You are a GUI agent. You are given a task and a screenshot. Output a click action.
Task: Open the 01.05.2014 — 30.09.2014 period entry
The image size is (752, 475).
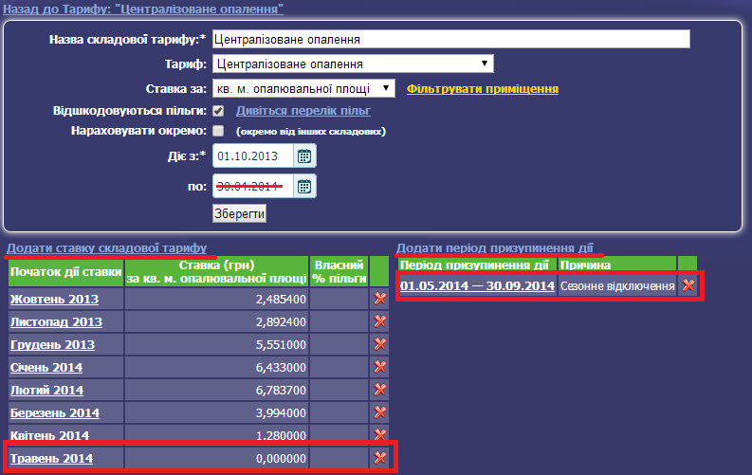(477, 285)
